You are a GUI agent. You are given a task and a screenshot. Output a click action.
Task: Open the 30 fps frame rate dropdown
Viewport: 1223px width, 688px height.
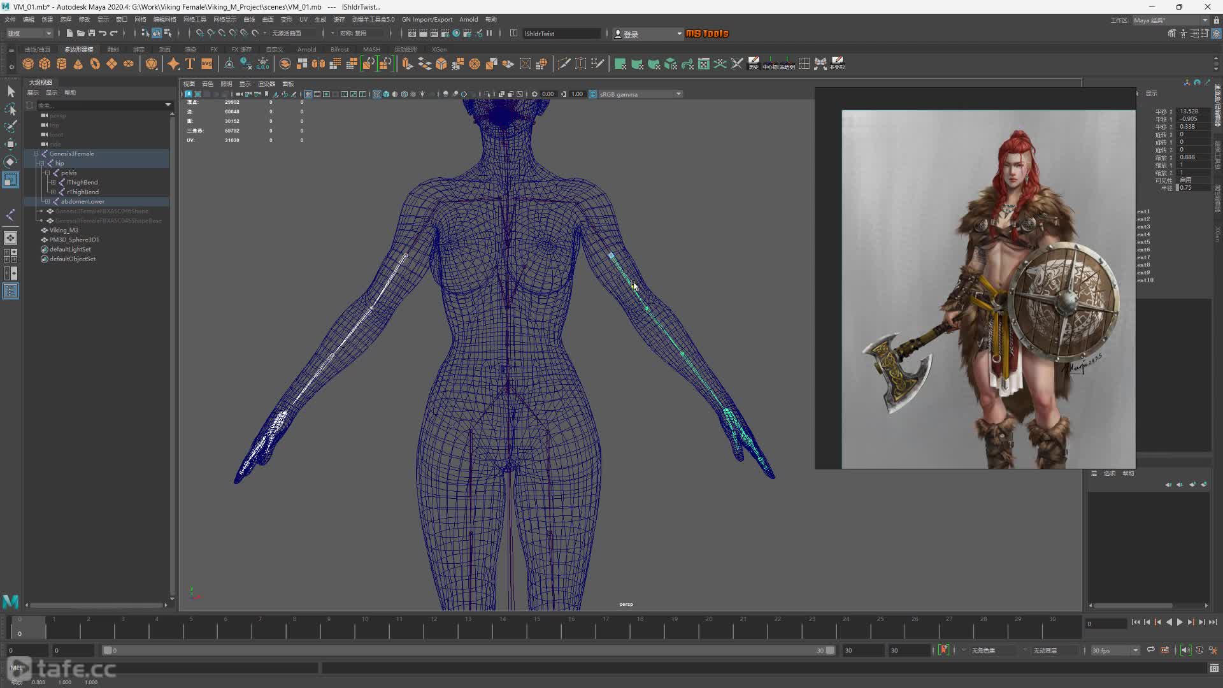1115,650
